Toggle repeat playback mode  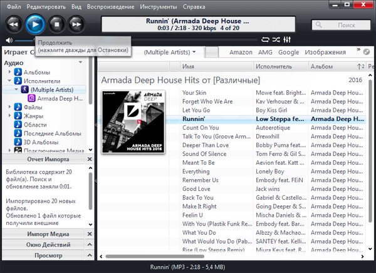point(264,40)
